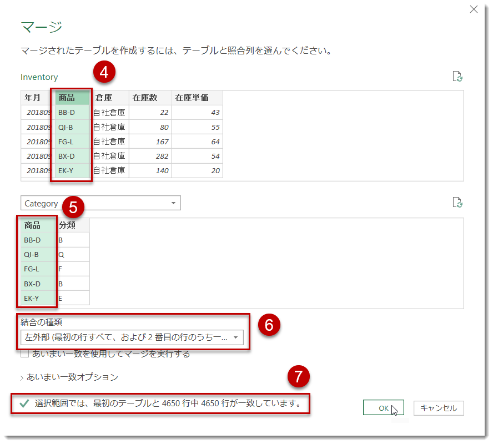Confirm the merge with OK
Viewport: 493px width, 444px height.
pos(383,407)
